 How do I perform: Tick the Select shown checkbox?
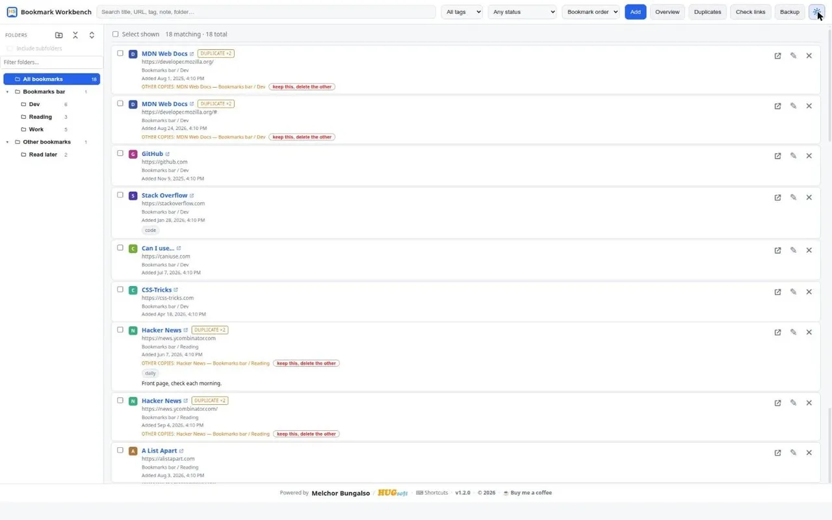[116, 34]
